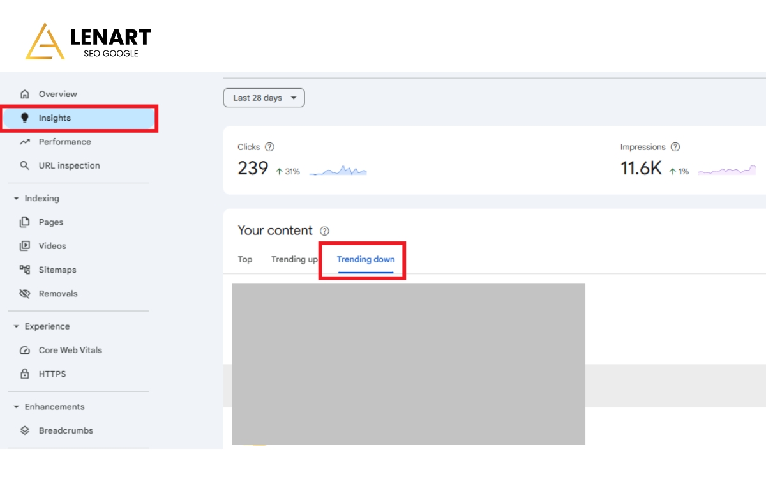
Task: Click the Removals crossed-eye icon
Action: (x=25, y=294)
